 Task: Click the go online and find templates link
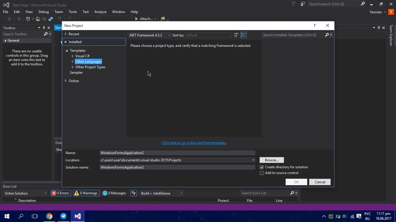point(194,143)
